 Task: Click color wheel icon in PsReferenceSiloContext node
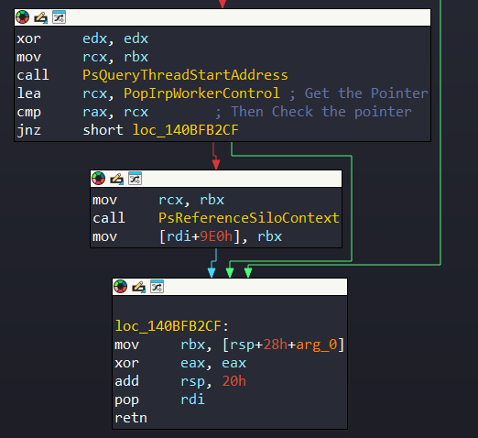pos(99,179)
